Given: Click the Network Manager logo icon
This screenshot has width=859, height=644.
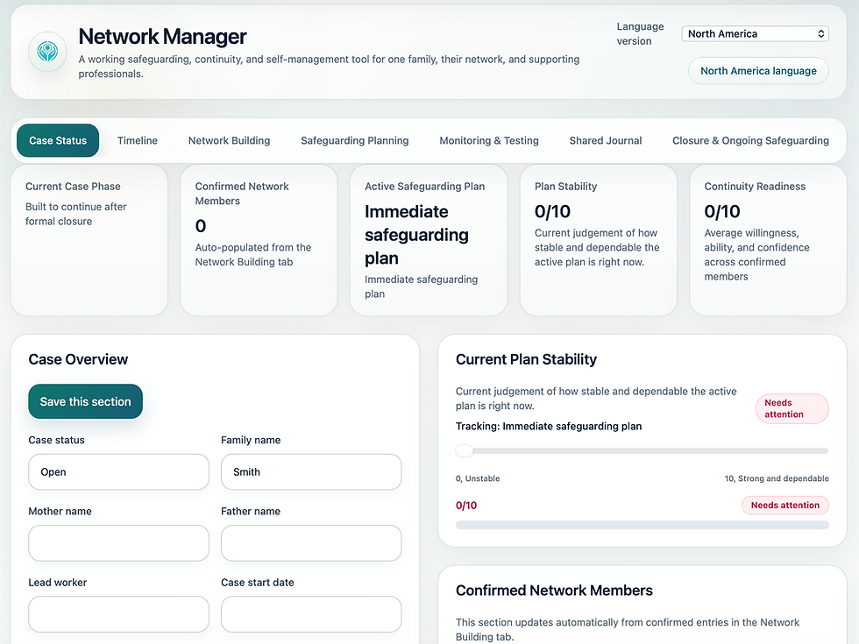Looking at the screenshot, I should click(x=46, y=53).
